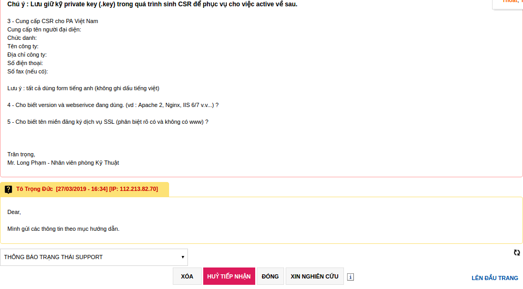Click the XÓA button

(187, 276)
